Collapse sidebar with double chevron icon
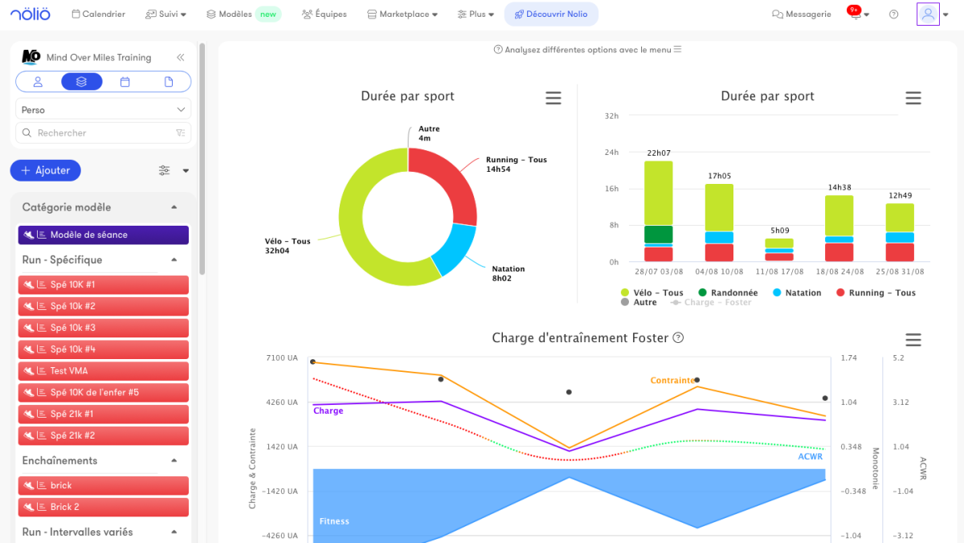 (x=181, y=58)
